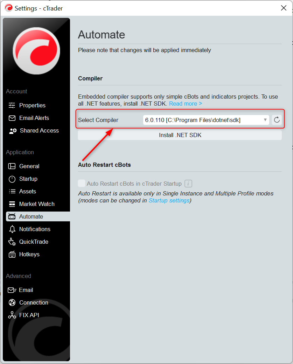Click the Market Watch table icon
Screen dimensions: 293x364
12,204
